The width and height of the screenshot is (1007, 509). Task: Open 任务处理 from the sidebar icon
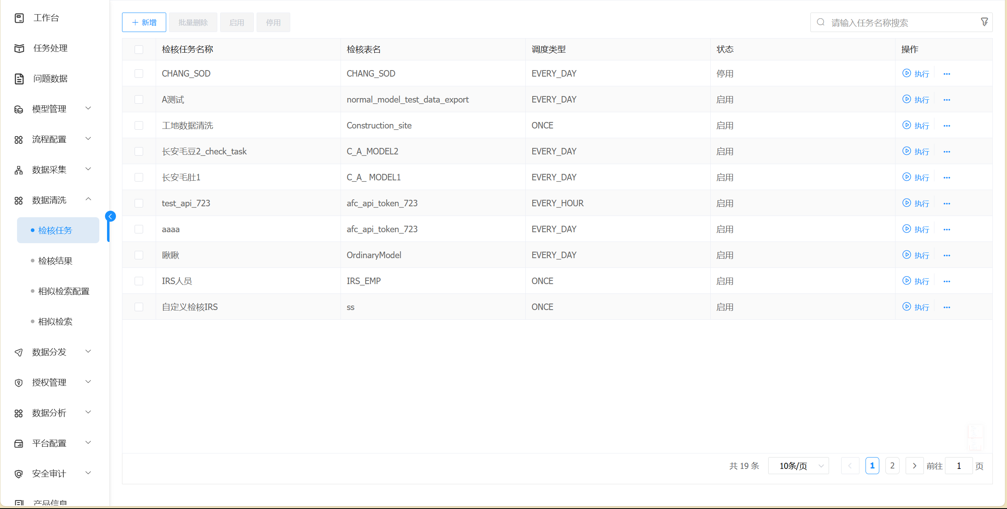click(19, 48)
